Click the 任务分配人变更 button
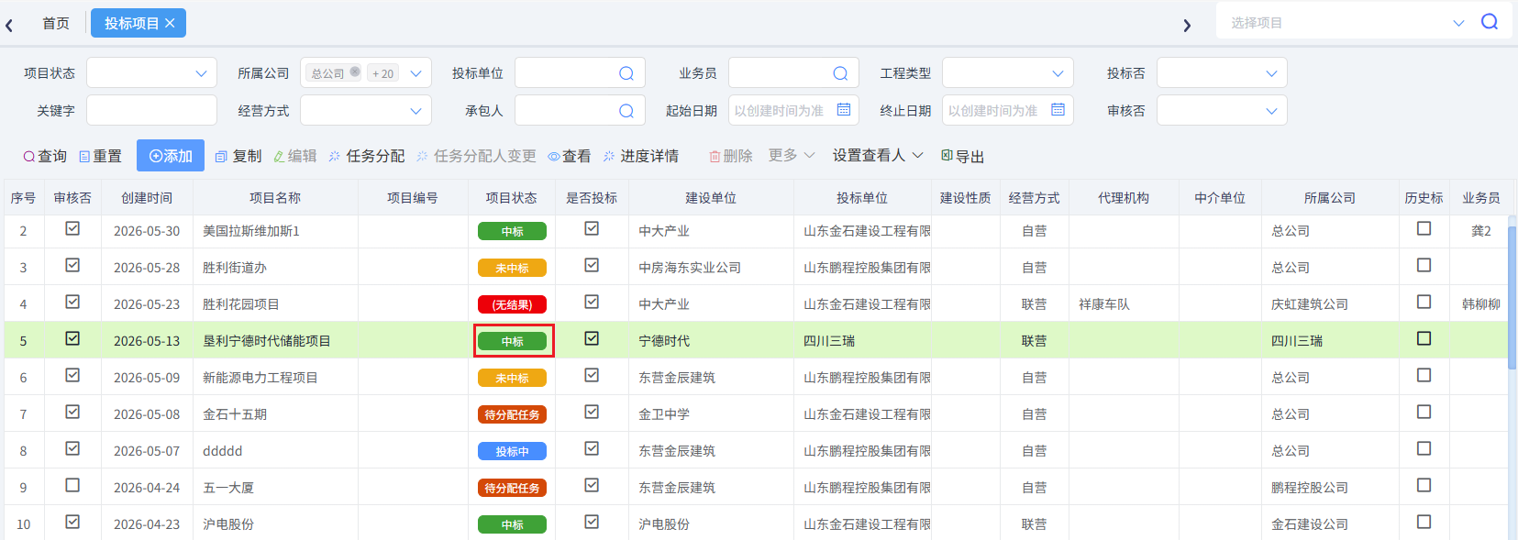Image resolution: width=1518 pixels, height=540 pixels. click(x=476, y=156)
